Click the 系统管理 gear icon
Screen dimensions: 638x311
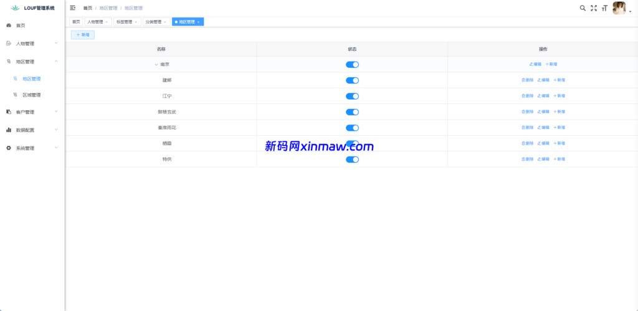tap(9, 148)
